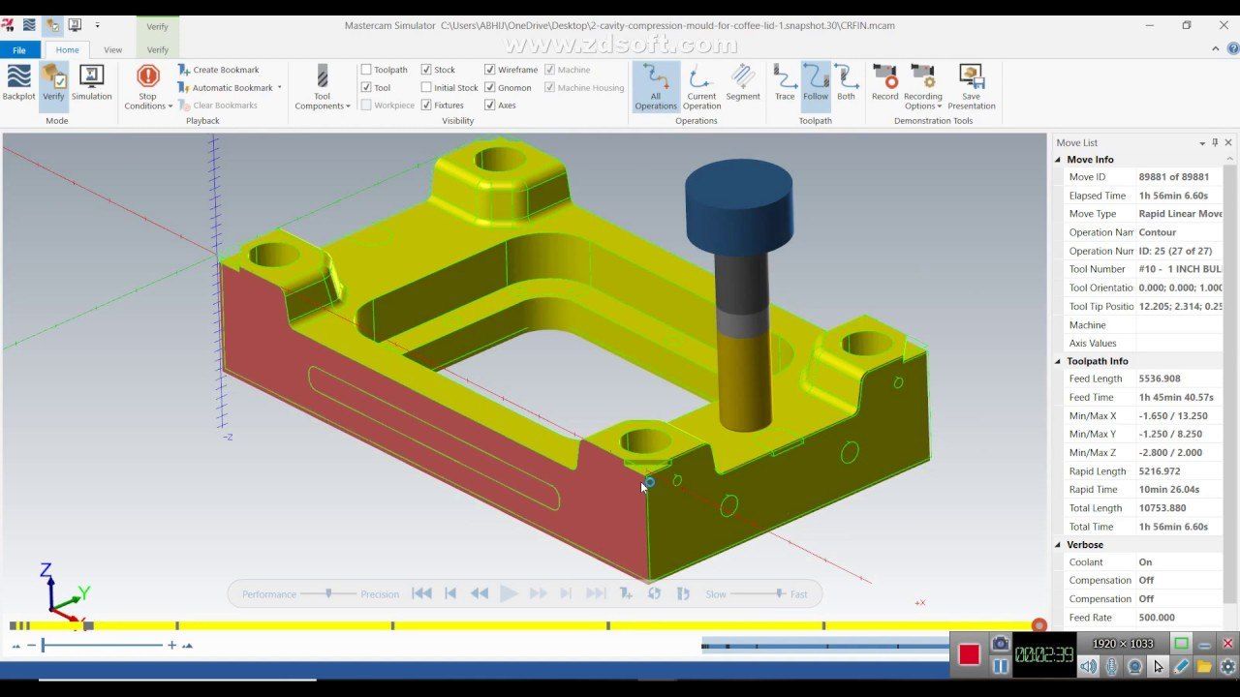This screenshot has width=1240, height=697.
Task: Enable the Initial Stock checkbox
Action: pos(426,87)
